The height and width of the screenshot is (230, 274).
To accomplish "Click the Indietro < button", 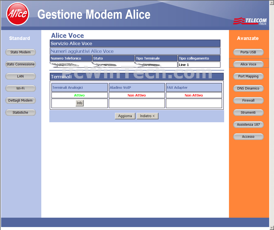I will point(147,116).
